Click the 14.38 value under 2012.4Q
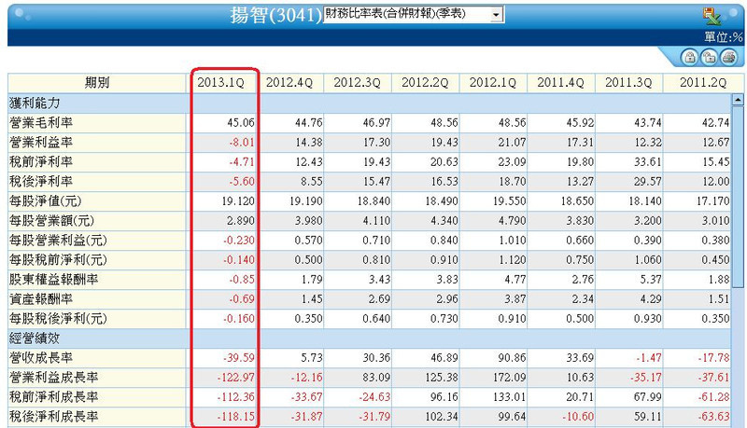The image size is (747, 428). 309,142
